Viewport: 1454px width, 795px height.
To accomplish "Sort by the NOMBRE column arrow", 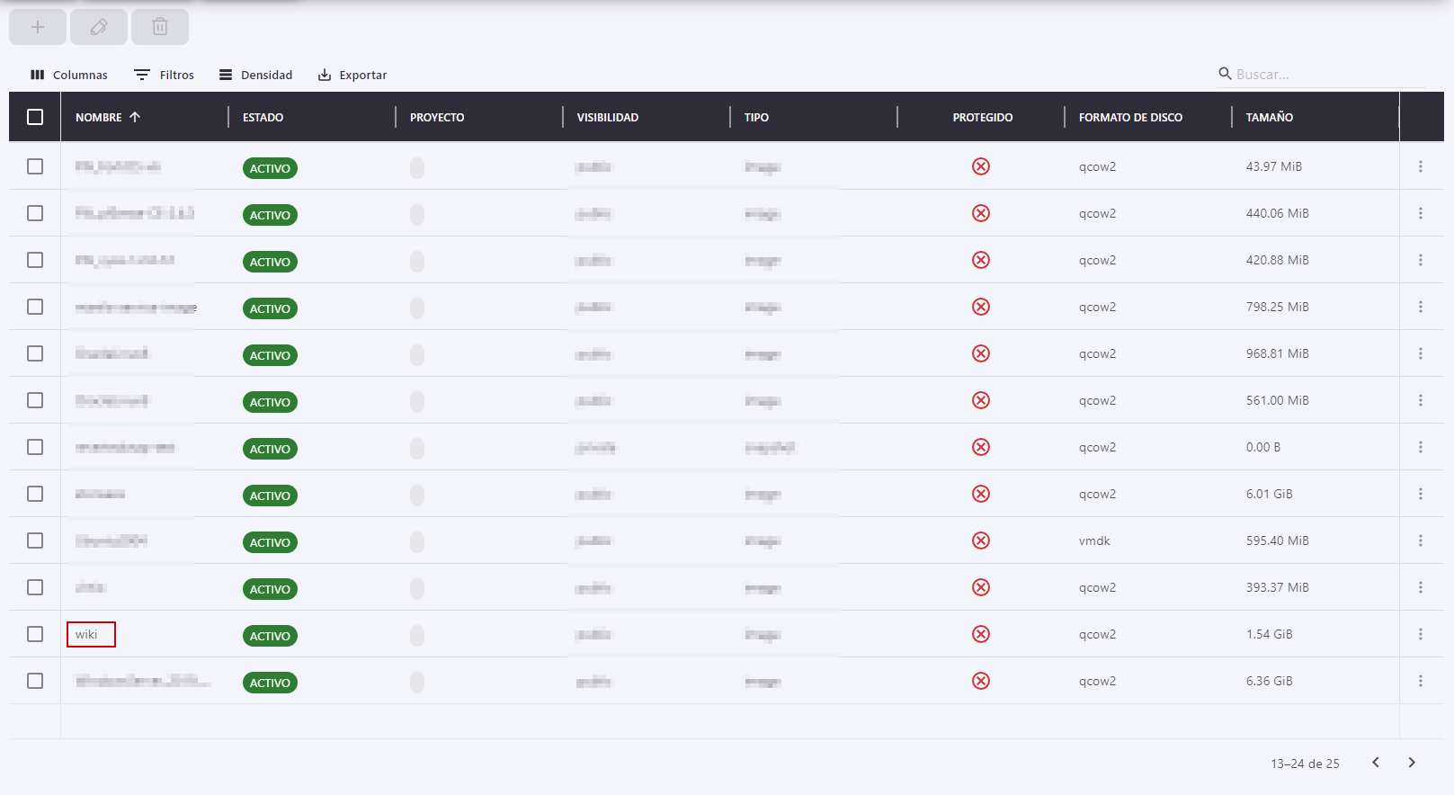I will [135, 117].
